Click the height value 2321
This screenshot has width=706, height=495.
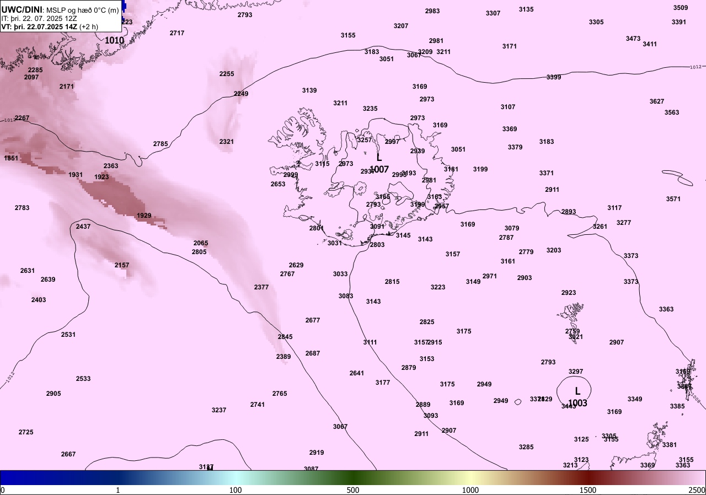pyautogui.click(x=227, y=142)
